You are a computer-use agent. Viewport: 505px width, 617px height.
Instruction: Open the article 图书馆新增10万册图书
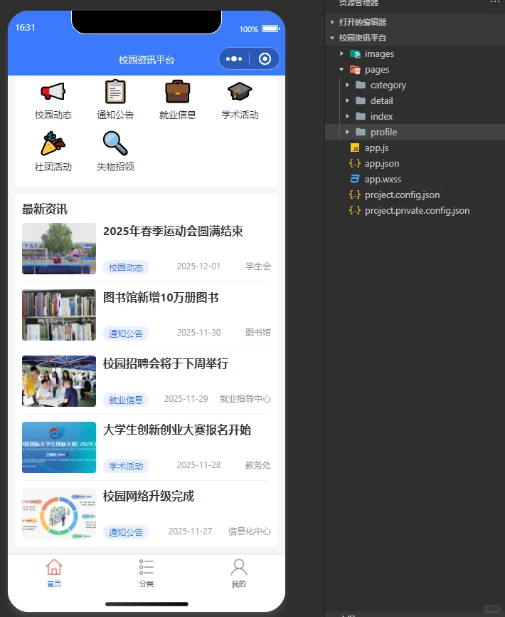(161, 298)
